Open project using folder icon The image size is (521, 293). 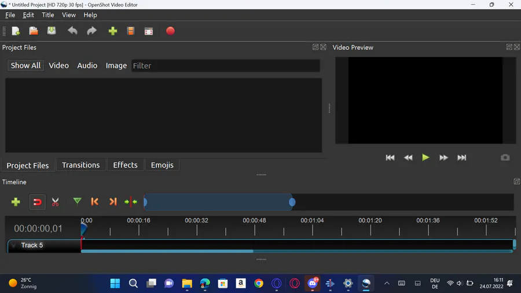click(34, 31)
